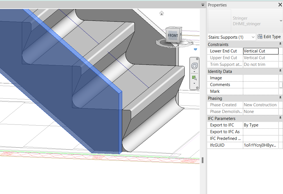Open the Stairs: Supports element filter dropdown
The width and height of the screenshot is (283, 194).
coord(254,37)
